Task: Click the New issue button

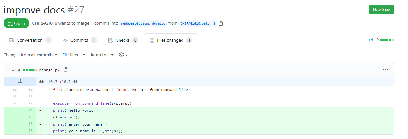Action: 381,10
